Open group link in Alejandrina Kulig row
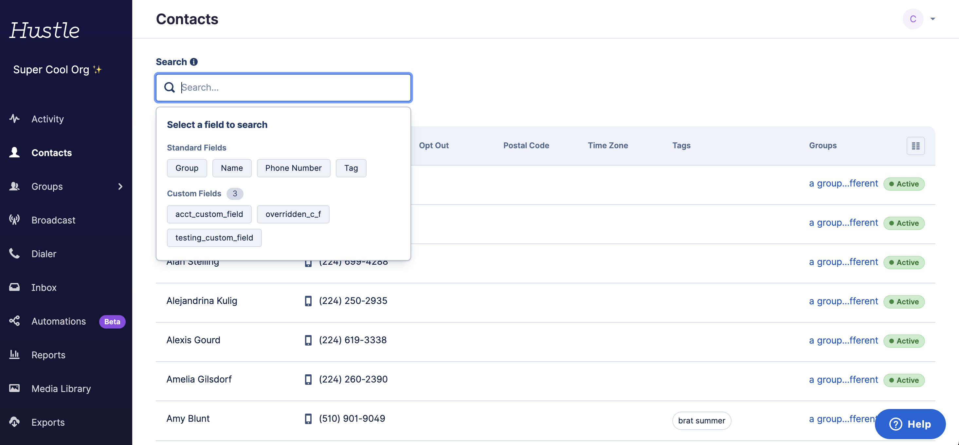 (843, 301)
